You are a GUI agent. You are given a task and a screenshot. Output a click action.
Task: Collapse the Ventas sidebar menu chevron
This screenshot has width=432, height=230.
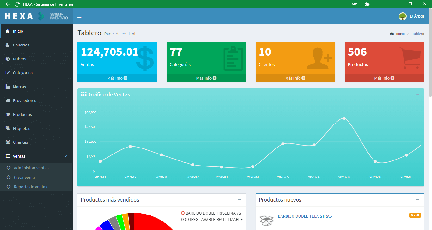(x=66, y=156)
